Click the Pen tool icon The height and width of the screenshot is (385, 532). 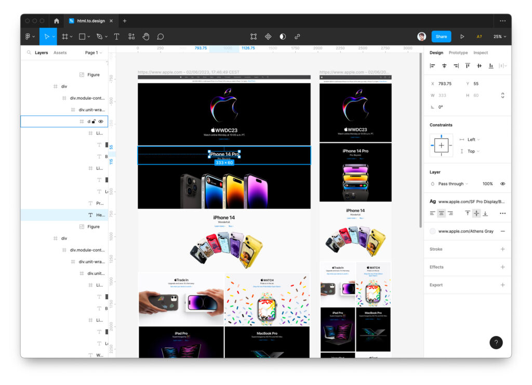(100, 36)
